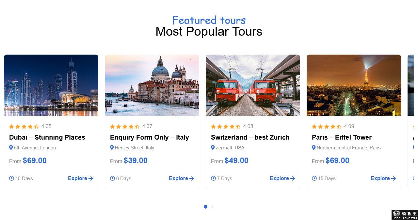The width and height of the screenshot is (418, 220).
Task: Explore the Enquiry Form Only – Italy tour
Action: click(181, 178)
